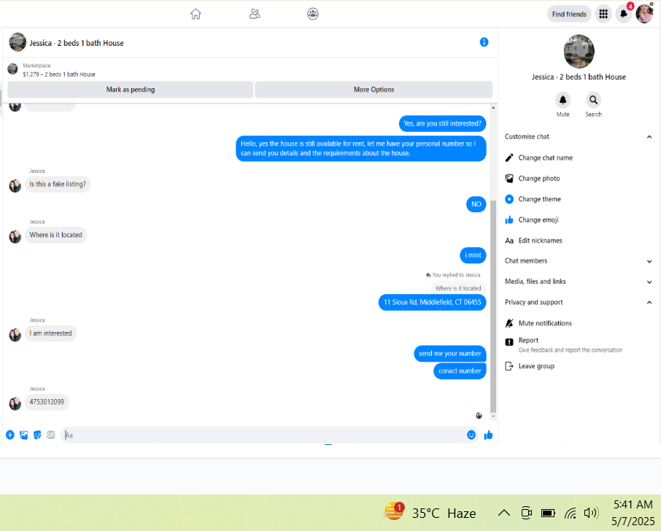
Task: Go to the Facebook Home icon
Action: 196,14
